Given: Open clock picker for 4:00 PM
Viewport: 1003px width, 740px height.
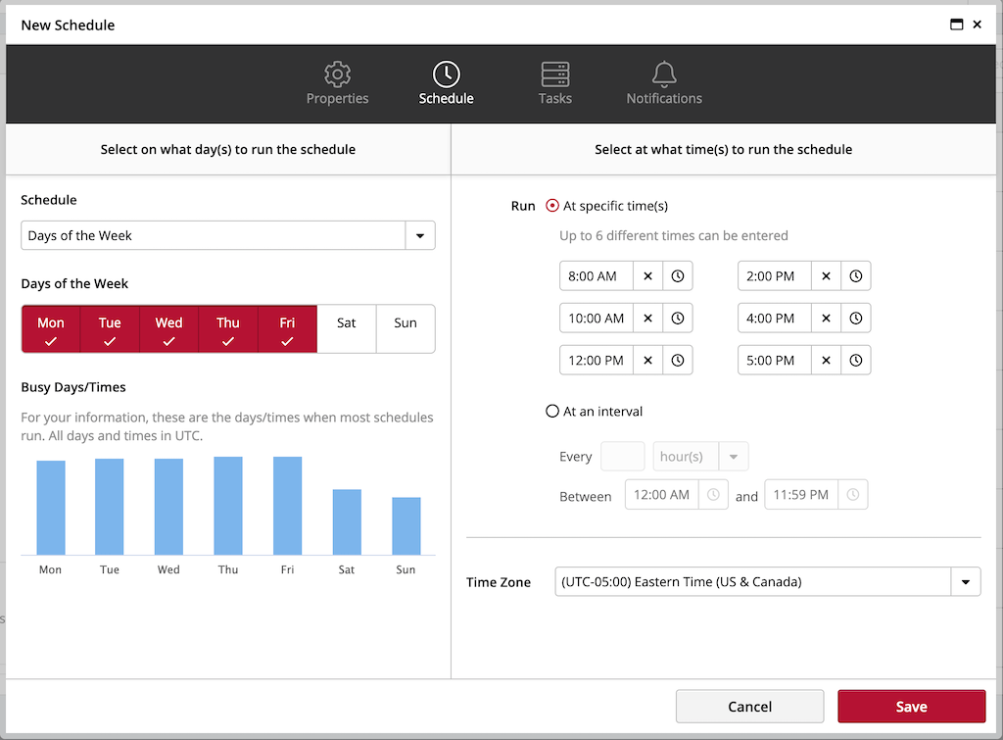Looking at the screenshot, I should point(856,319).
